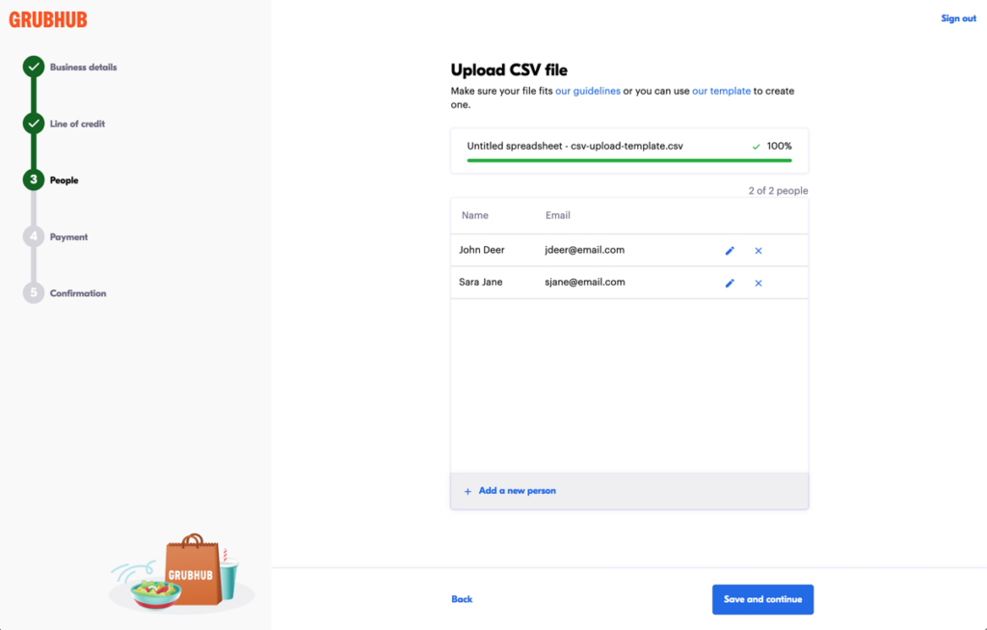Open the Line of credit step

77,123
